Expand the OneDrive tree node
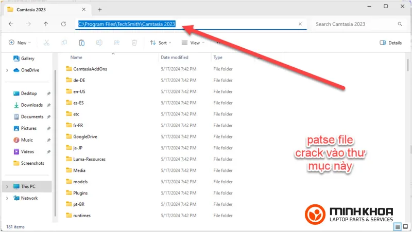The image size is (412, 232). tap(7, 70)
